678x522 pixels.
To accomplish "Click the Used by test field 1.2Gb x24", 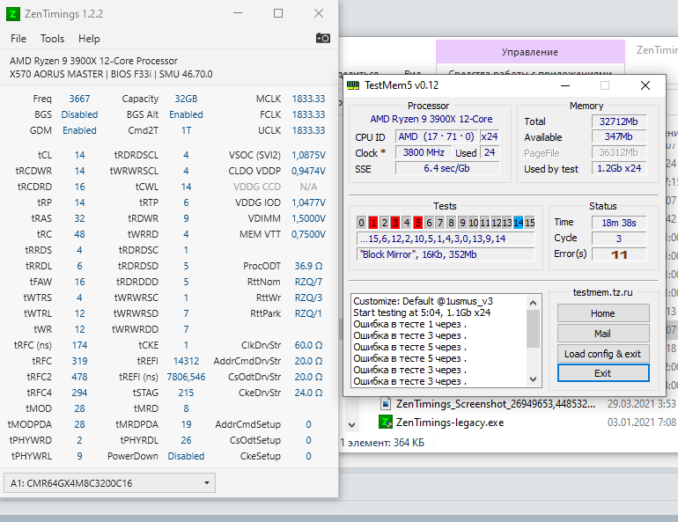I will [619, 168].
